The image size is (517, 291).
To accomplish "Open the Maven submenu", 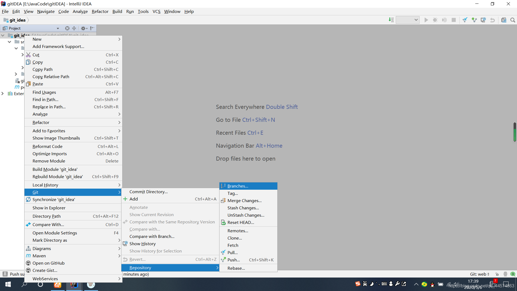I will tap(73, 256).
